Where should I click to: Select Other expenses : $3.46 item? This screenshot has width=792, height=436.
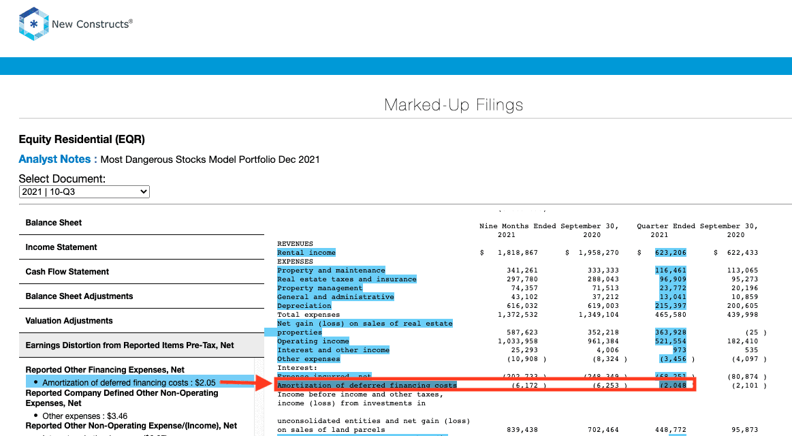coord(85,416)
